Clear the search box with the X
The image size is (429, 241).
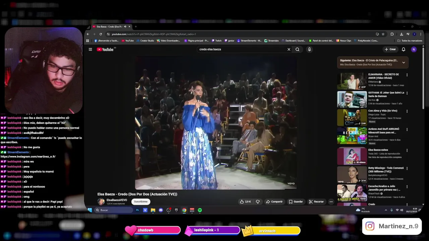(289, 49)
